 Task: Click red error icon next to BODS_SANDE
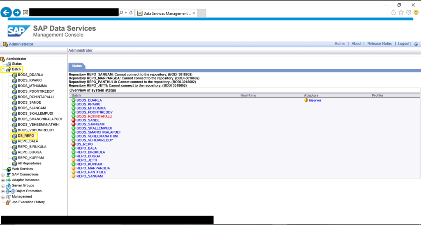click(x=73, y=120)
